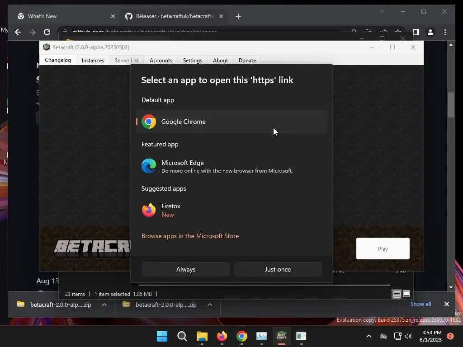Open Chrome profile menu
Screen dimensions: 463x347
pyautogui.click(x=430, y=32)
